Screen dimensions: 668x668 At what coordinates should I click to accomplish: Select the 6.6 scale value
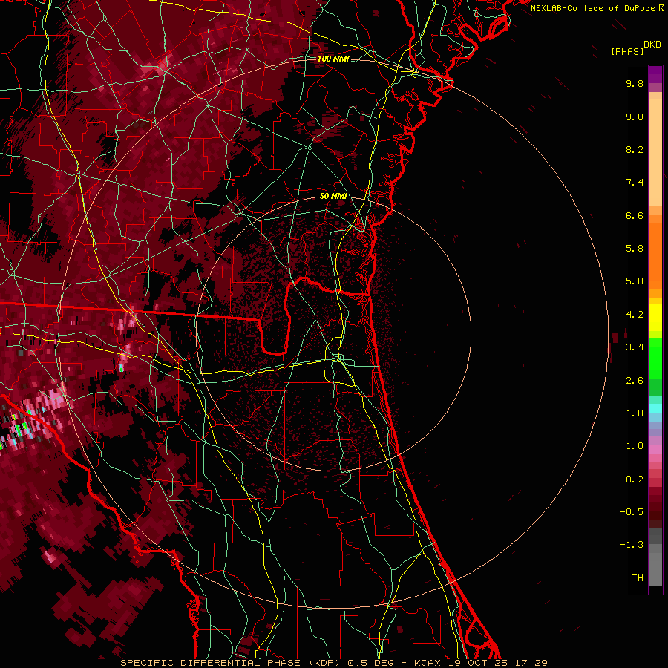tap(635, 215)
